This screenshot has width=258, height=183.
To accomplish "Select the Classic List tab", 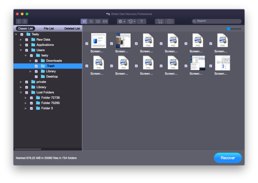I will 25,28.
